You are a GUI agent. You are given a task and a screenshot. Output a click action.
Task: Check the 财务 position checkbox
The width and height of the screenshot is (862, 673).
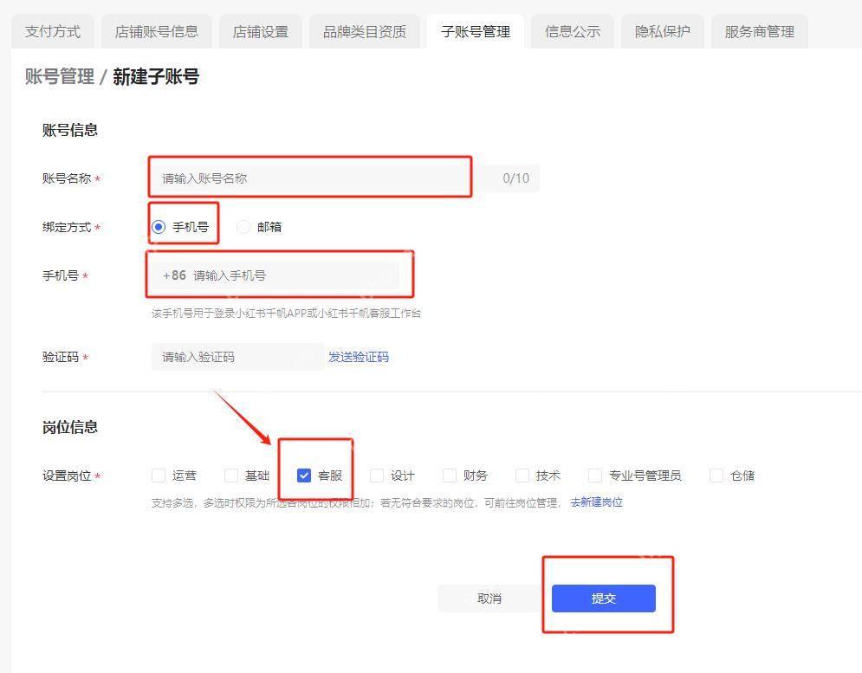pos(449,476)
